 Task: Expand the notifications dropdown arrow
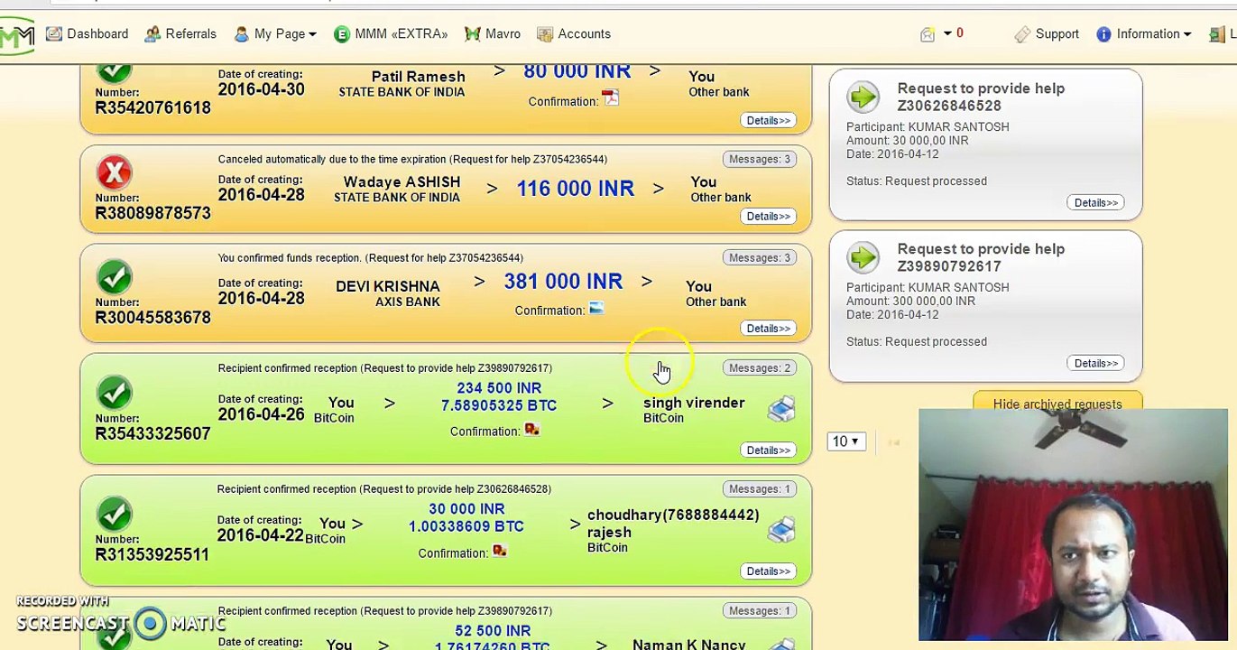tap(947, 33)
